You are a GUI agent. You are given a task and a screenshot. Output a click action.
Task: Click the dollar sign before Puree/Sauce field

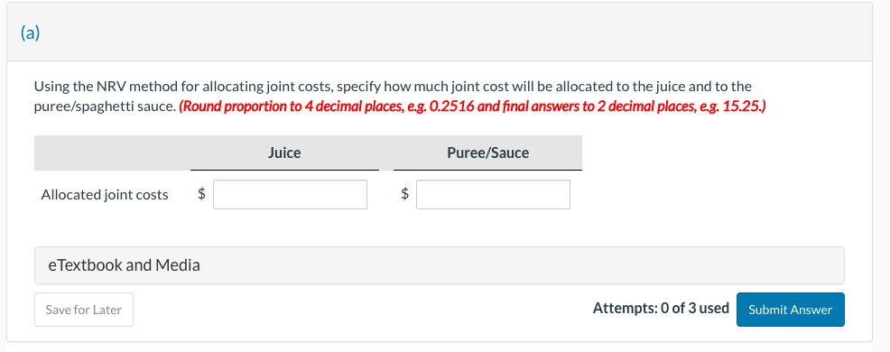click(x=404, y=194)
